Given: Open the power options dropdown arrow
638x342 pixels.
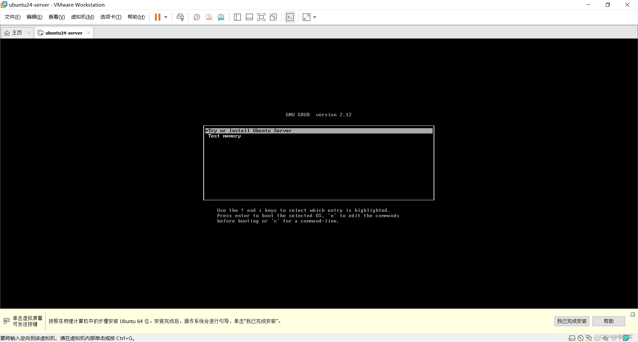Looking at the screenshot, I should [166, 17].
